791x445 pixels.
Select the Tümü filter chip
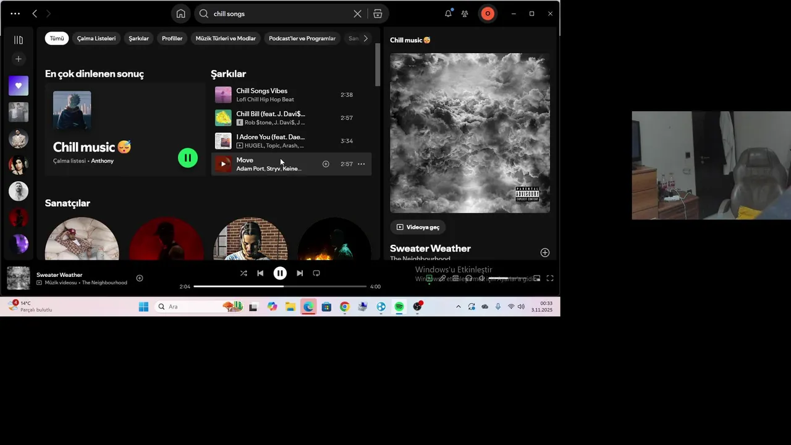[x=57, y=38]
